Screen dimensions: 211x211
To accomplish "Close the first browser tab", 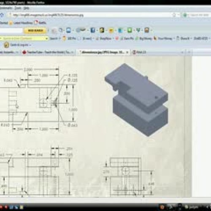I will [17, 52].
